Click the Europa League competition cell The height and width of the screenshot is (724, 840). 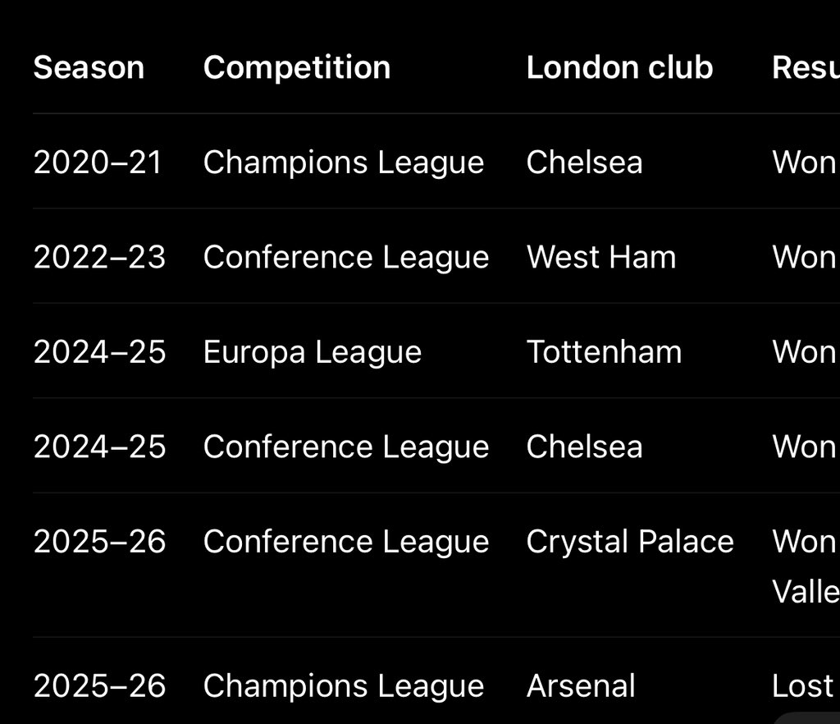coord(313,353)
